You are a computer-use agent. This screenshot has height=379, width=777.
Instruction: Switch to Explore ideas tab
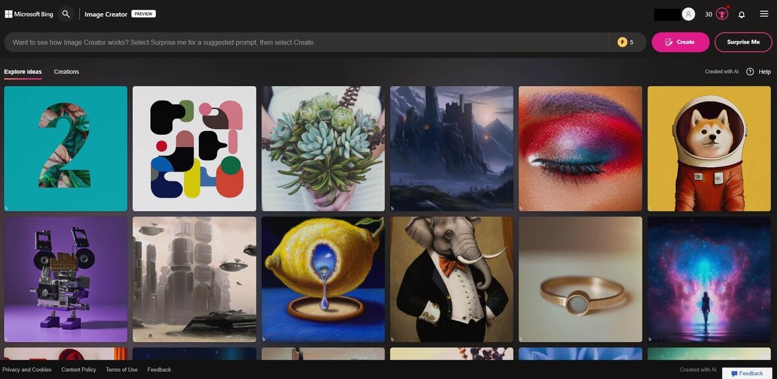[23, 72]
